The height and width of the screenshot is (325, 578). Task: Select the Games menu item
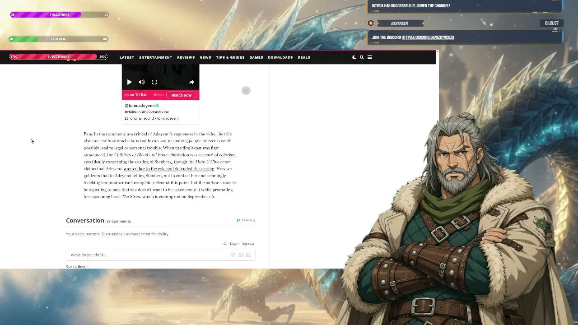(256, 57)
